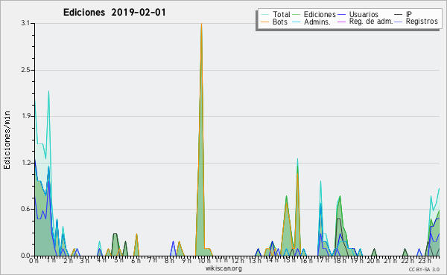Click the '23 h' x-axis label
447x275 pixels.
point(425,260)
